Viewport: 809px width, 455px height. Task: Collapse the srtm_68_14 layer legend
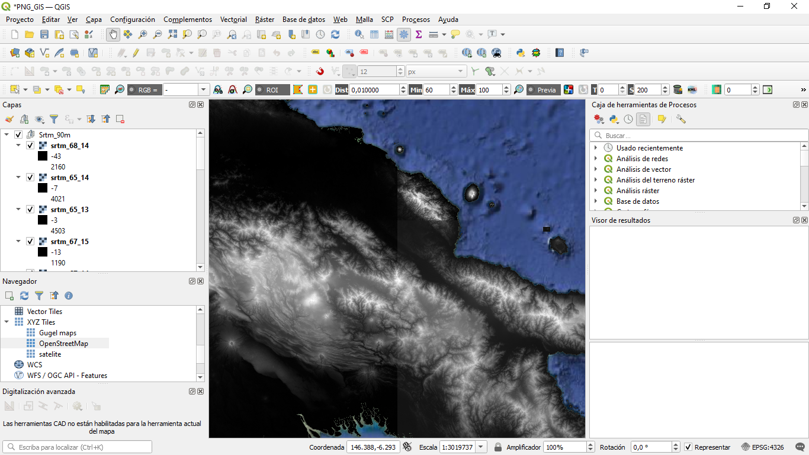tap(18, 145)
